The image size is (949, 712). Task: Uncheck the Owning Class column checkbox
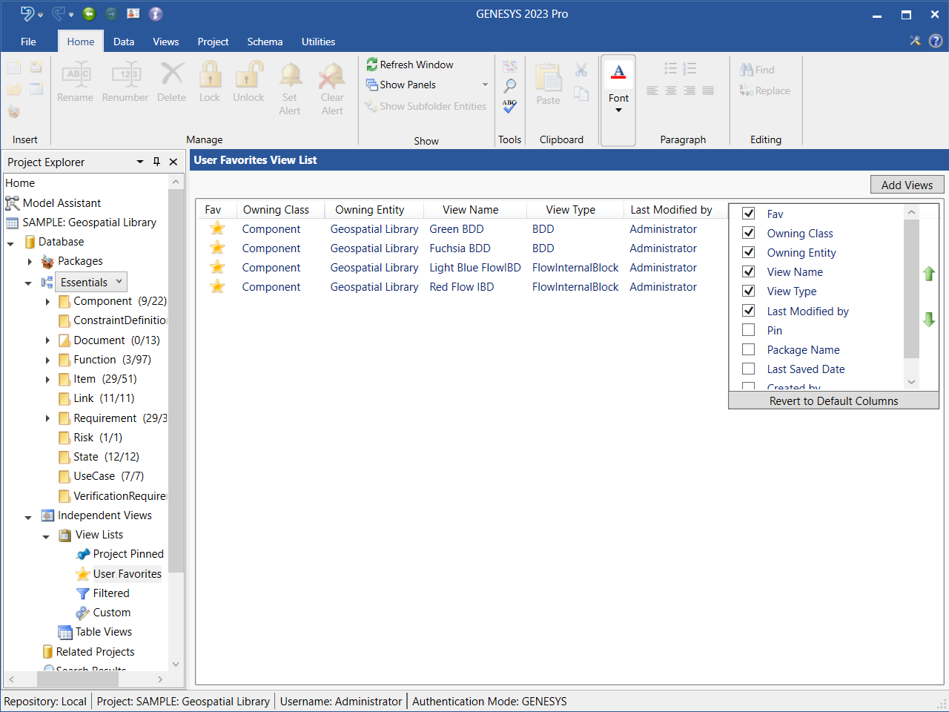tap(749, 233)
